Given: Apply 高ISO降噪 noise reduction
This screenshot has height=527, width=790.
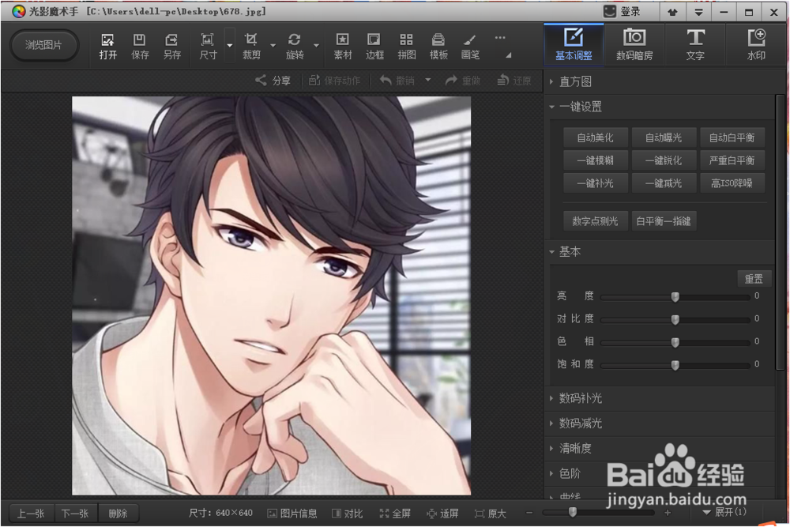Looking at the screenshot, I should pyautogui.click(x=732, y=183).
